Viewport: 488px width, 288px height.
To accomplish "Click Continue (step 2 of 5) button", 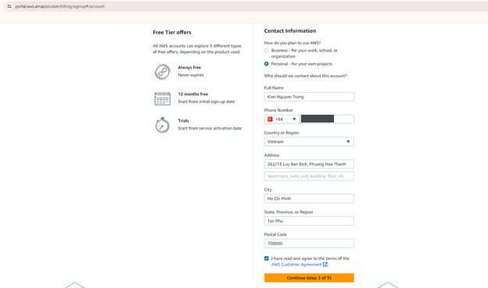I will 309,278.
